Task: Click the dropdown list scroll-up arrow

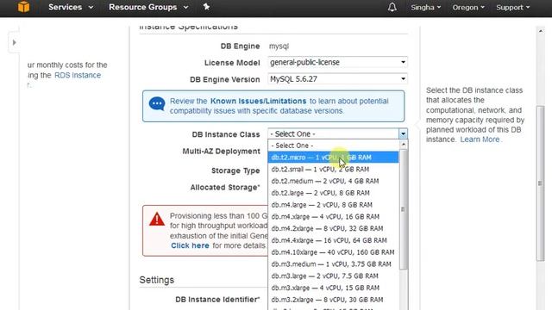Action: coord(404,145)
